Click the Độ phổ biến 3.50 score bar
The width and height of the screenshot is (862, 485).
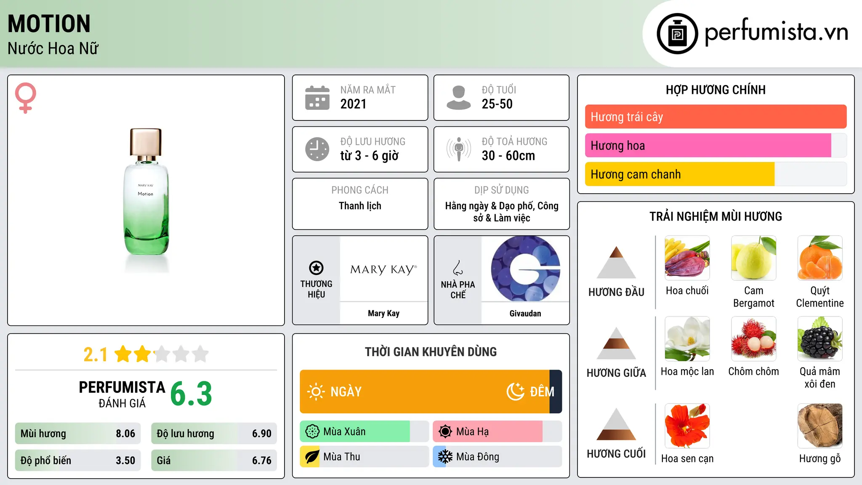pyautogui.click(x=78, y=461)
